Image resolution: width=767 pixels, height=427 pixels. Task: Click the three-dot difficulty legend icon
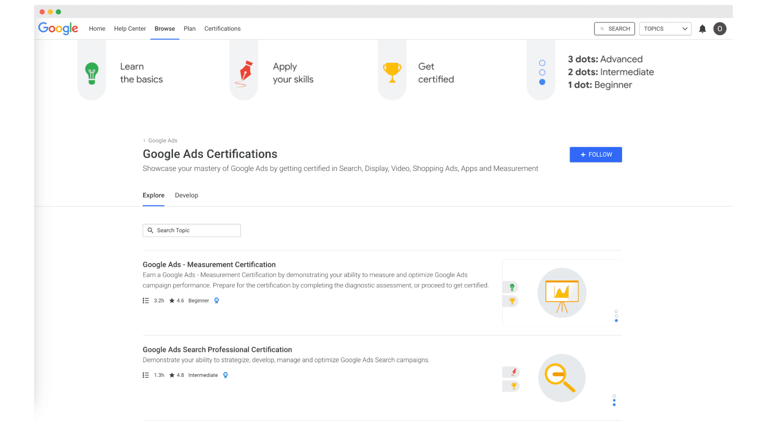(x=542, y=72)
